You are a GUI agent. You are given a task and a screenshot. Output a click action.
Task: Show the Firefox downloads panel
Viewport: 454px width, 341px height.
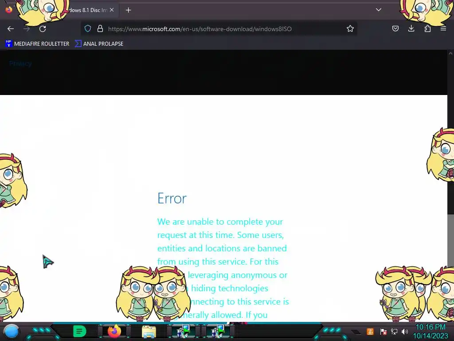[x=411, y=28]
